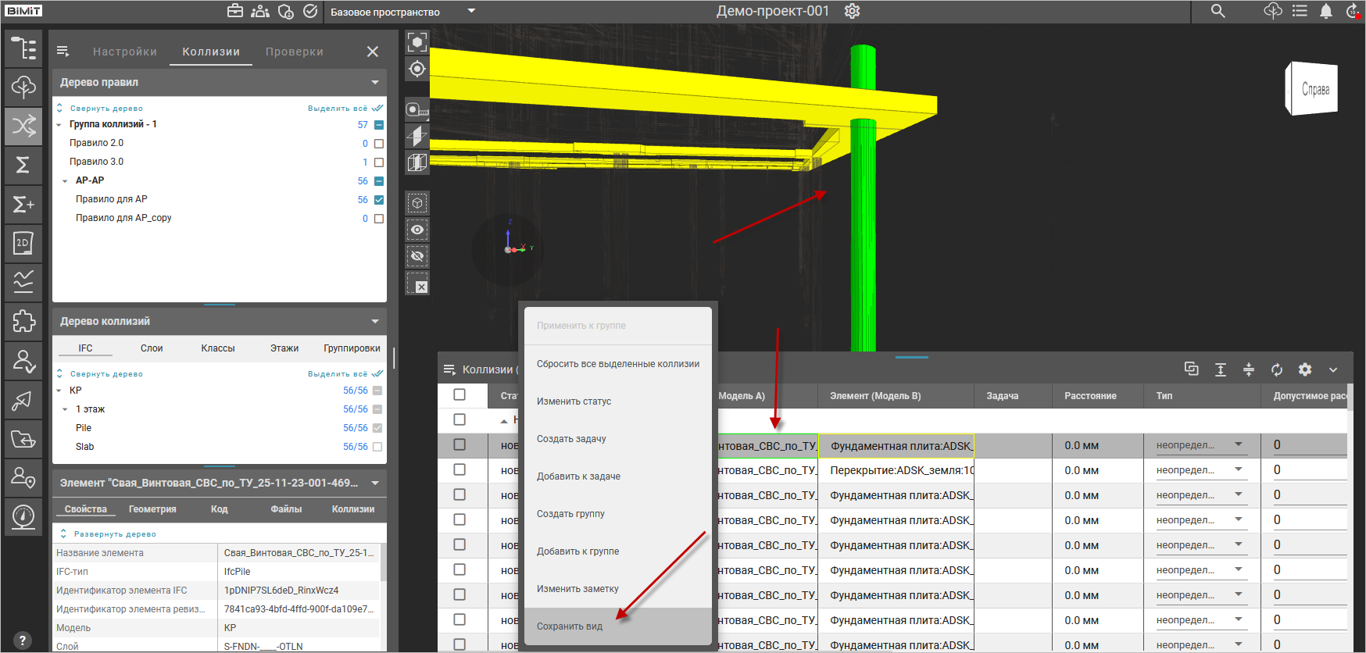The height and width of the screenshot is (653, 1366).
Task: Click the refresh icon in collisions table toolbar
Action: point(1277,369)
